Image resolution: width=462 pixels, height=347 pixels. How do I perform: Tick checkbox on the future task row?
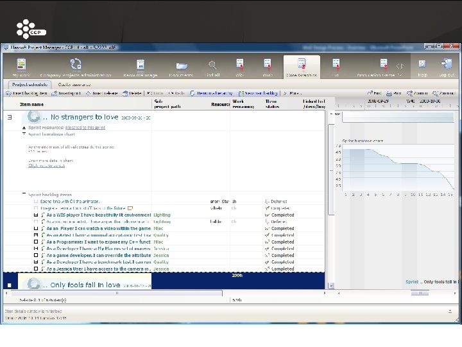(x=36, y=208)
